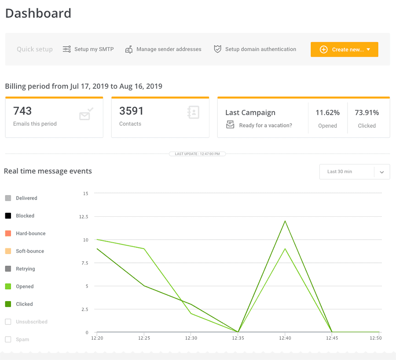Click the plus icon on Create new
The height and width of the screenshot is (360, 396).
click(x=323, y=50)
